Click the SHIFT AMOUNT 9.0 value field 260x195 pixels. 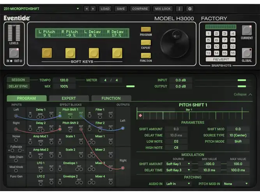176,129
